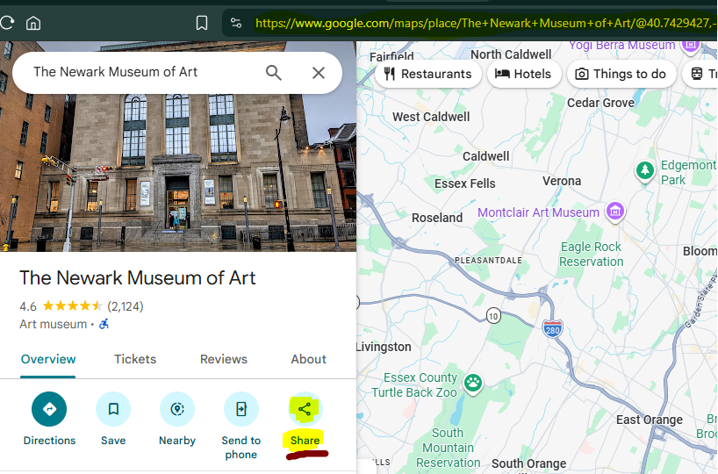This screenshot has height=474, width=718.
Task: Bookmark this page in browser
Action: pos(202,23)
